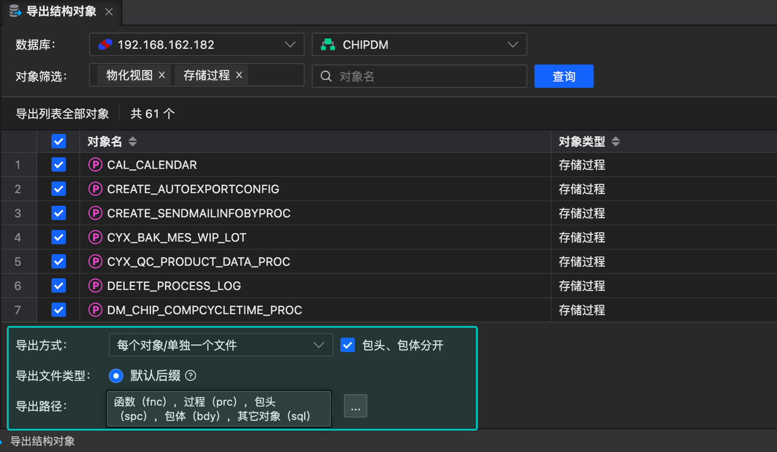Click the stored procedure icon beside CAL_CALENDAR

(x=96, y=164)
